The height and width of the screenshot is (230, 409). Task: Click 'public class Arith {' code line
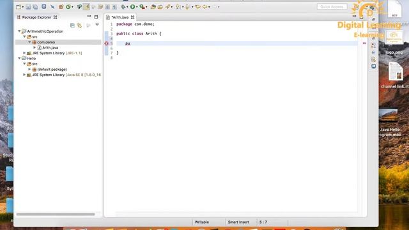pyautogui.click(x=139, y=34)
